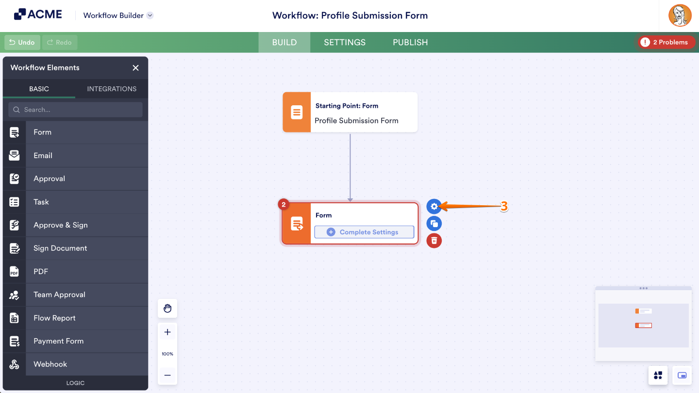
Task: Close the Workflow Elements panel
Action: tap(136, 68)
